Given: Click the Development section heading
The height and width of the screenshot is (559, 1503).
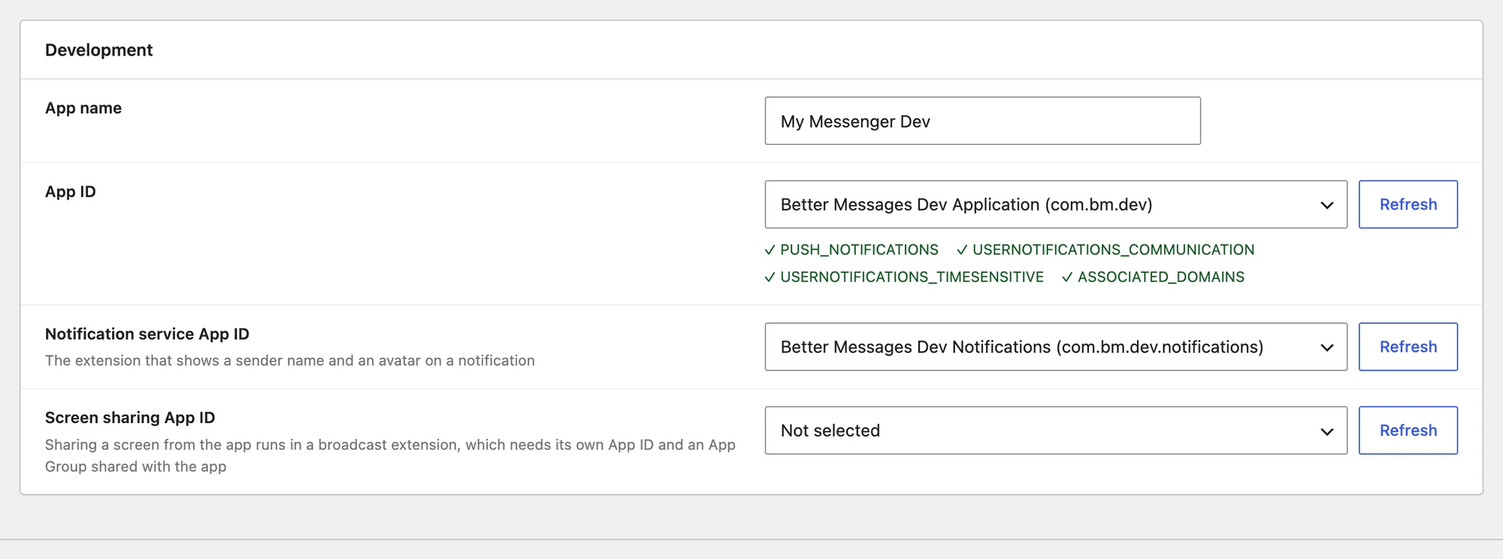Looking at the screenshot, I should click(x=98, y=50).
